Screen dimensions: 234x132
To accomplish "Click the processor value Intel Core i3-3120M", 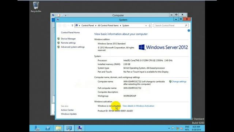I will (148, 60).
